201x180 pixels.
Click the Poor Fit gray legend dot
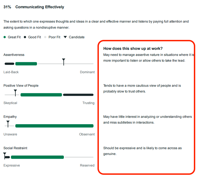[x=45, y=37]
